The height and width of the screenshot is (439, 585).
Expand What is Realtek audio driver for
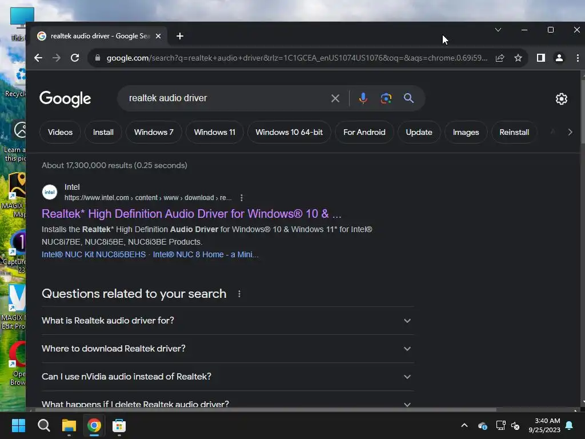[227, 321]
